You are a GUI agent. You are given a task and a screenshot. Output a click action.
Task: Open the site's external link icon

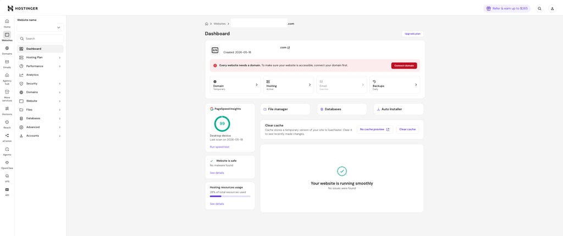(x=289, y=47)
